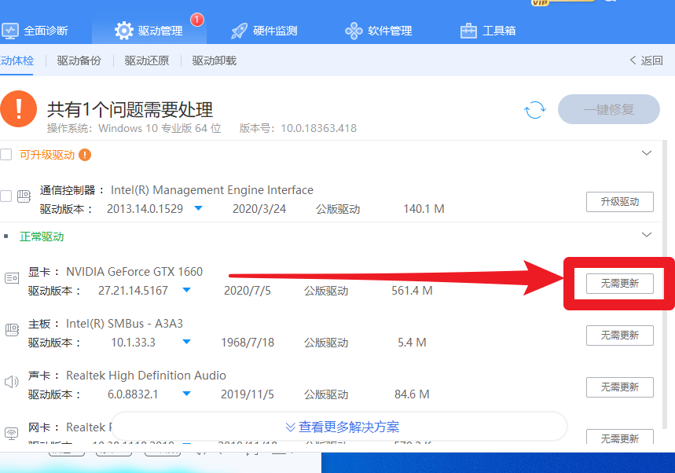Switch to the 驱动还原 sub-tab
Image resolution: width=675 pixels, height=473 pixels.
[147, 60]
